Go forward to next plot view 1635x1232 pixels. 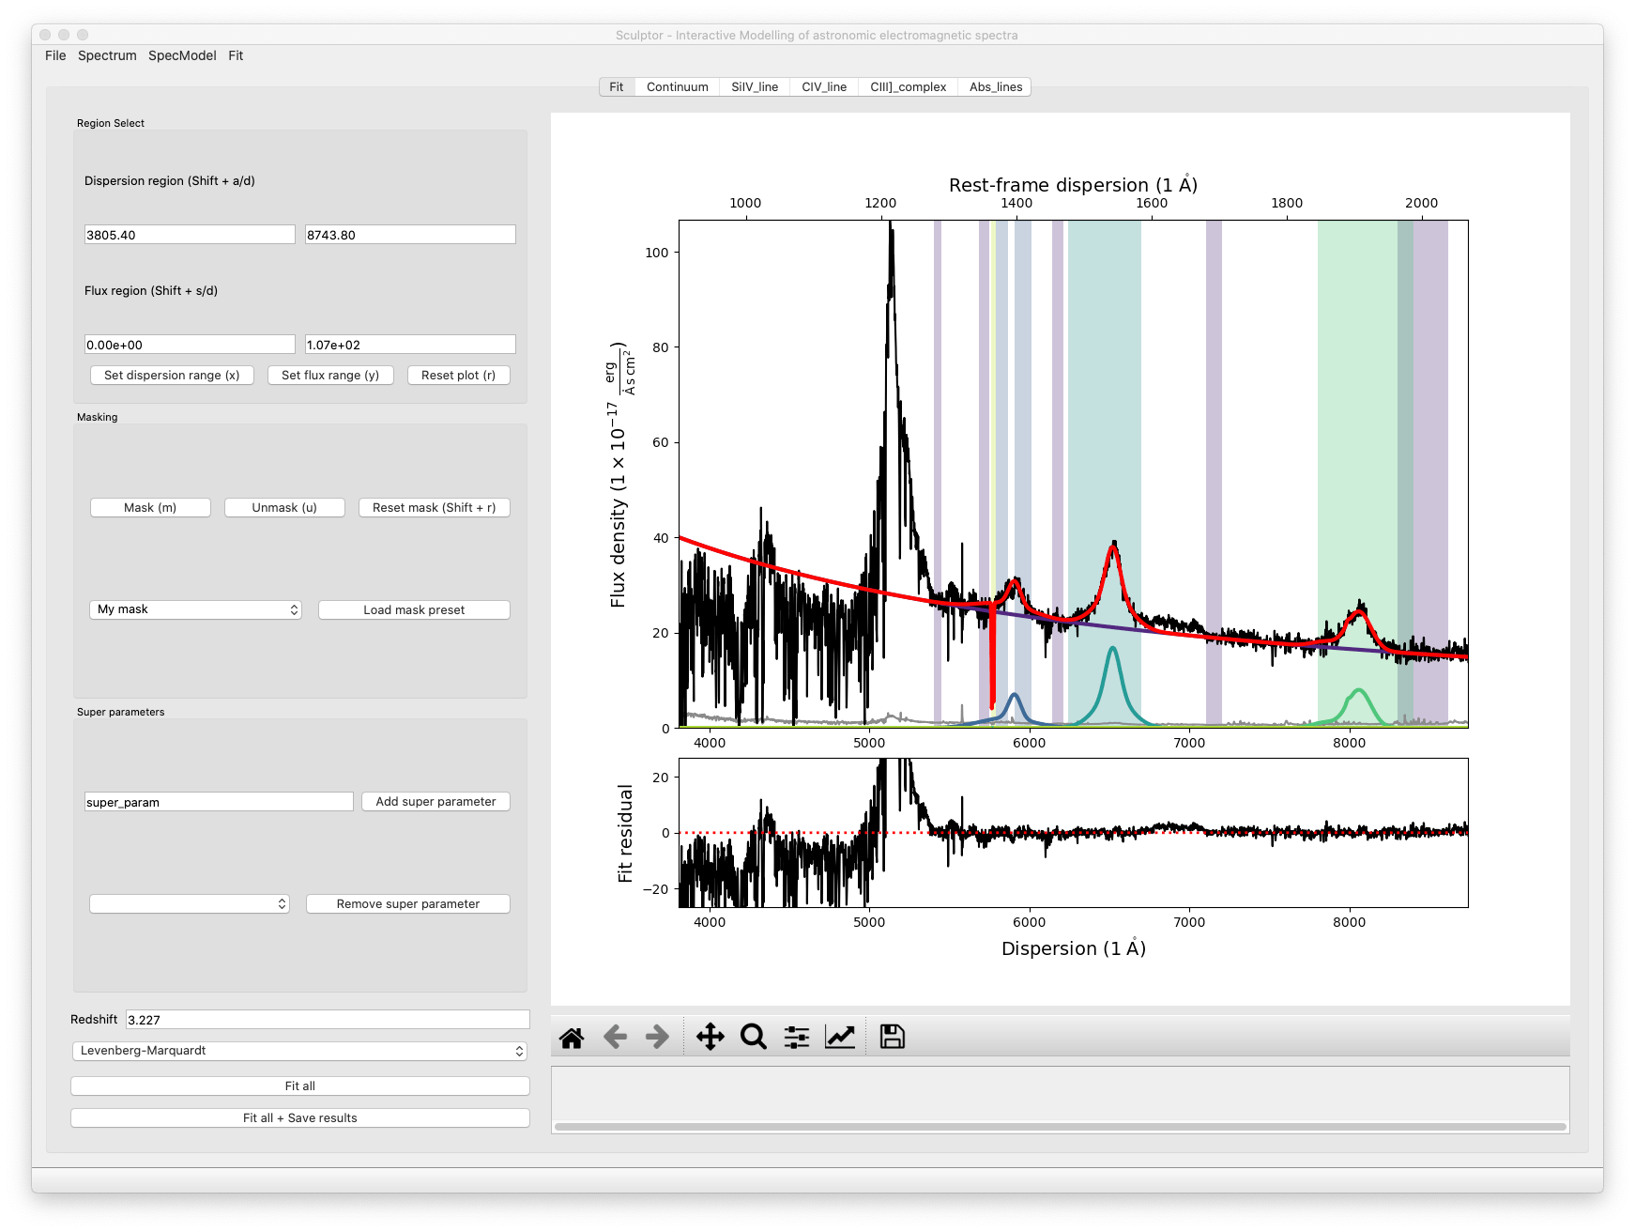(x=658, y=1038)
